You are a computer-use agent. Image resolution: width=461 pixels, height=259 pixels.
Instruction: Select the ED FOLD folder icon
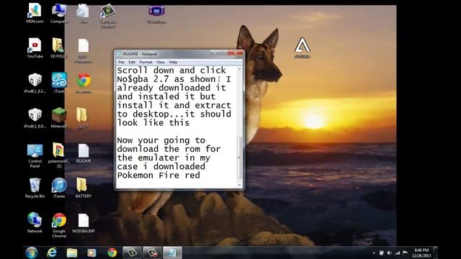pos(59,47)
